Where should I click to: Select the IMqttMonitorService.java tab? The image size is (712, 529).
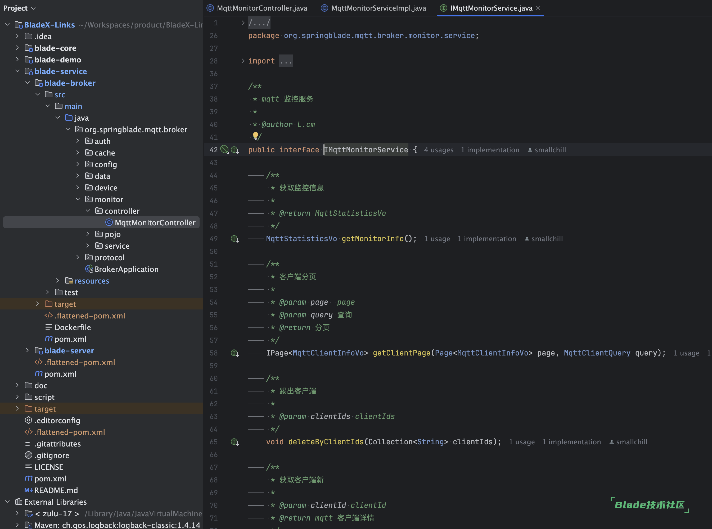pyautogui.click(x=491, y=8)
